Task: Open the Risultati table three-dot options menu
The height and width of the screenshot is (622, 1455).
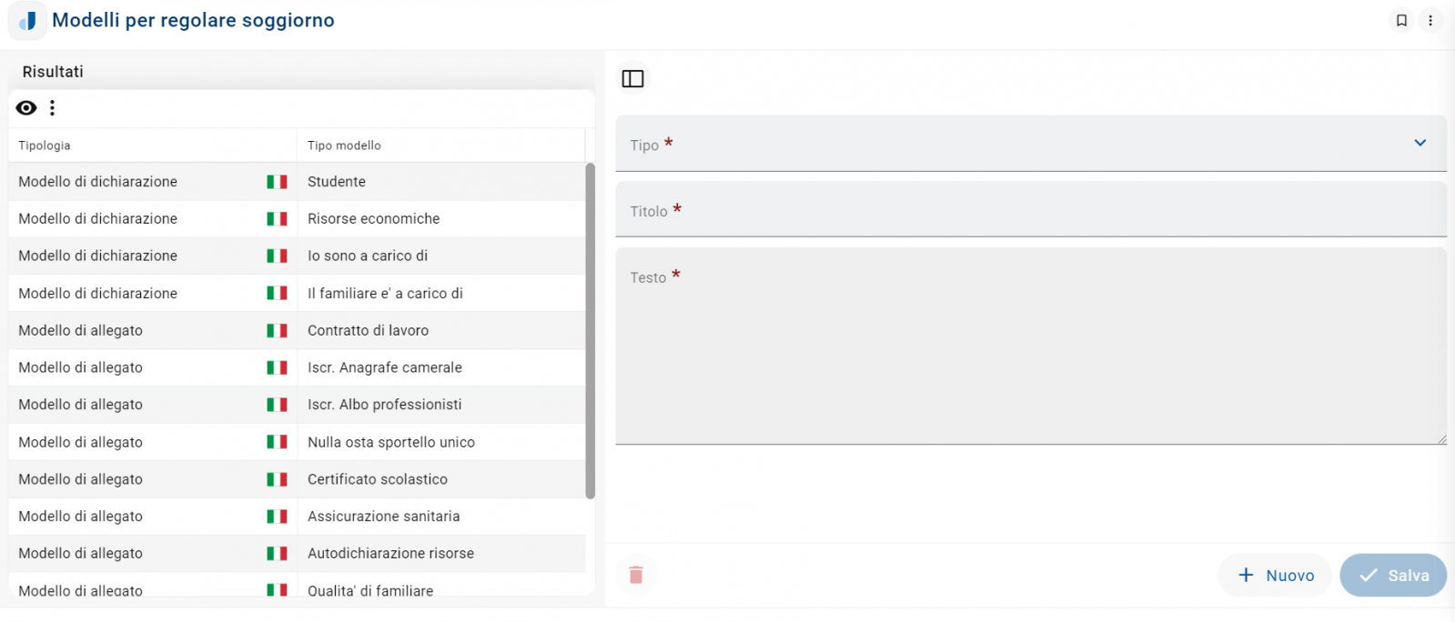Action: (53, 108)
